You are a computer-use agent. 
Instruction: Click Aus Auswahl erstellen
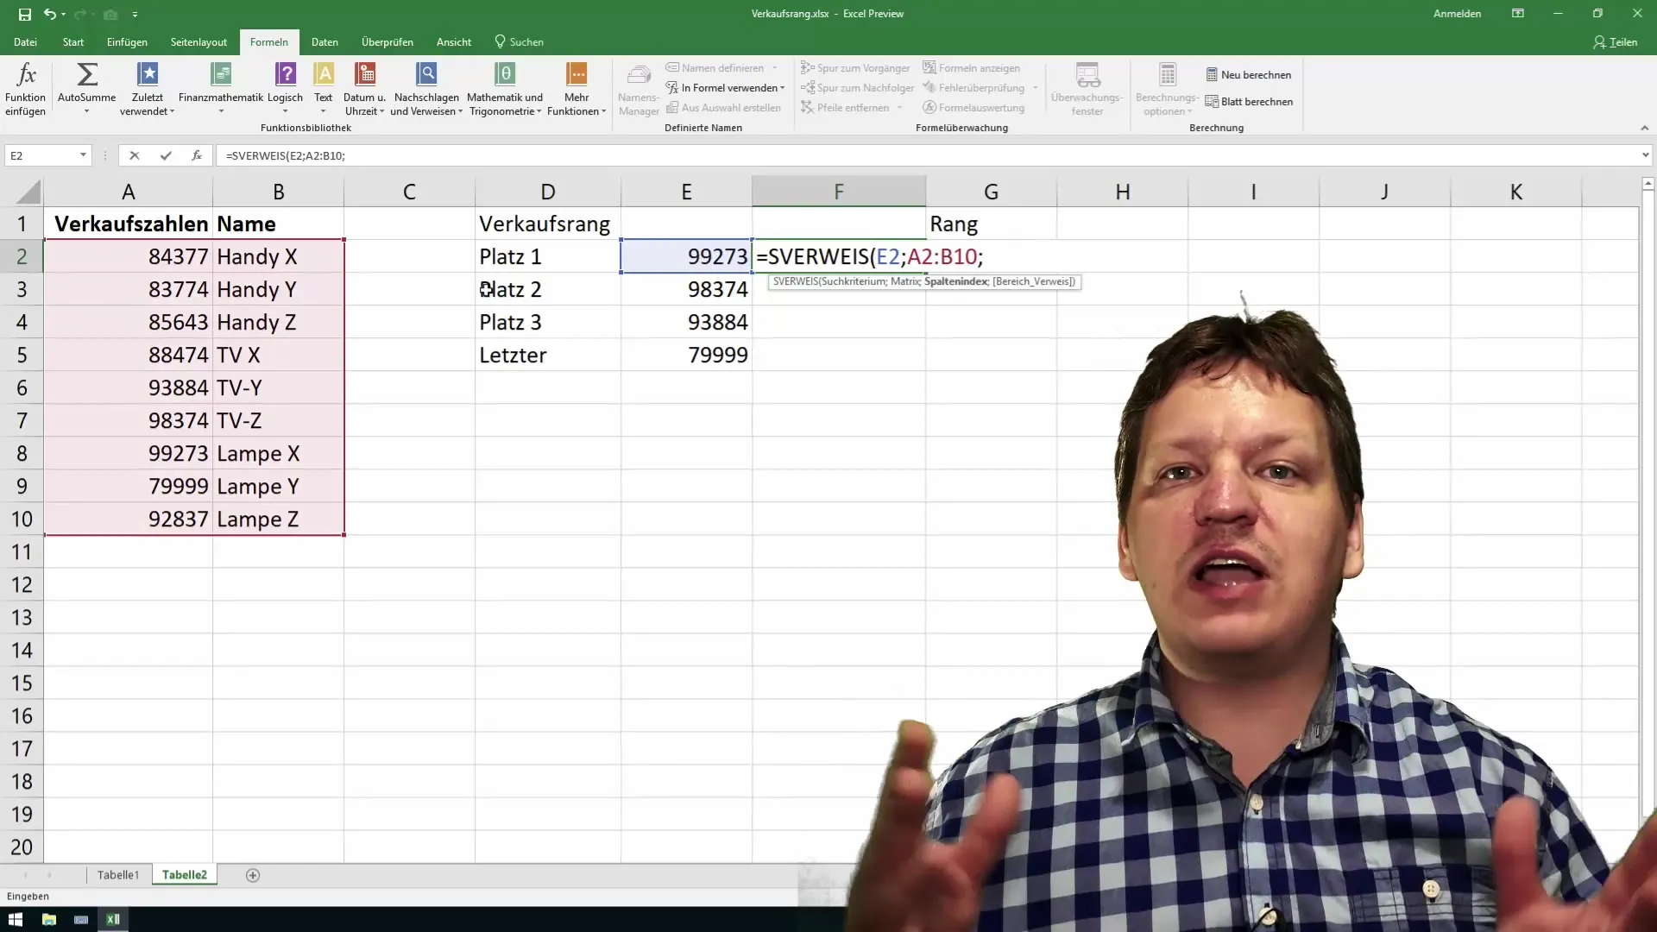point(723,108)
